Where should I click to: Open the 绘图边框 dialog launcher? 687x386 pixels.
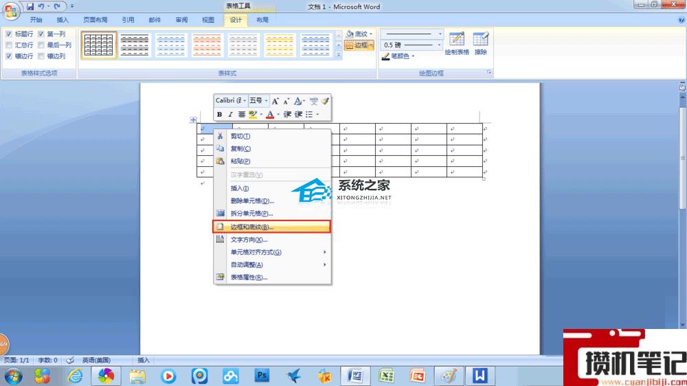pos(489,73)
